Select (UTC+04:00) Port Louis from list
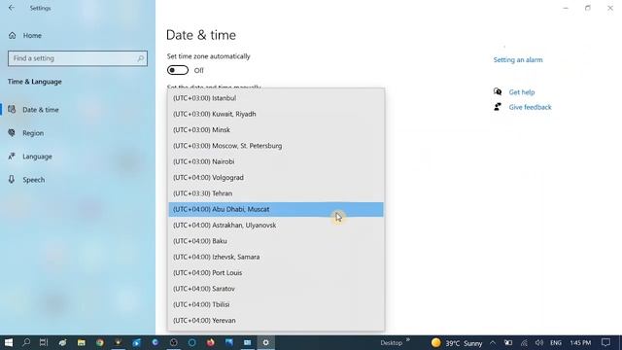Image resolution: width=622 pixels, height=350 pixels. [x=276, y=272]
